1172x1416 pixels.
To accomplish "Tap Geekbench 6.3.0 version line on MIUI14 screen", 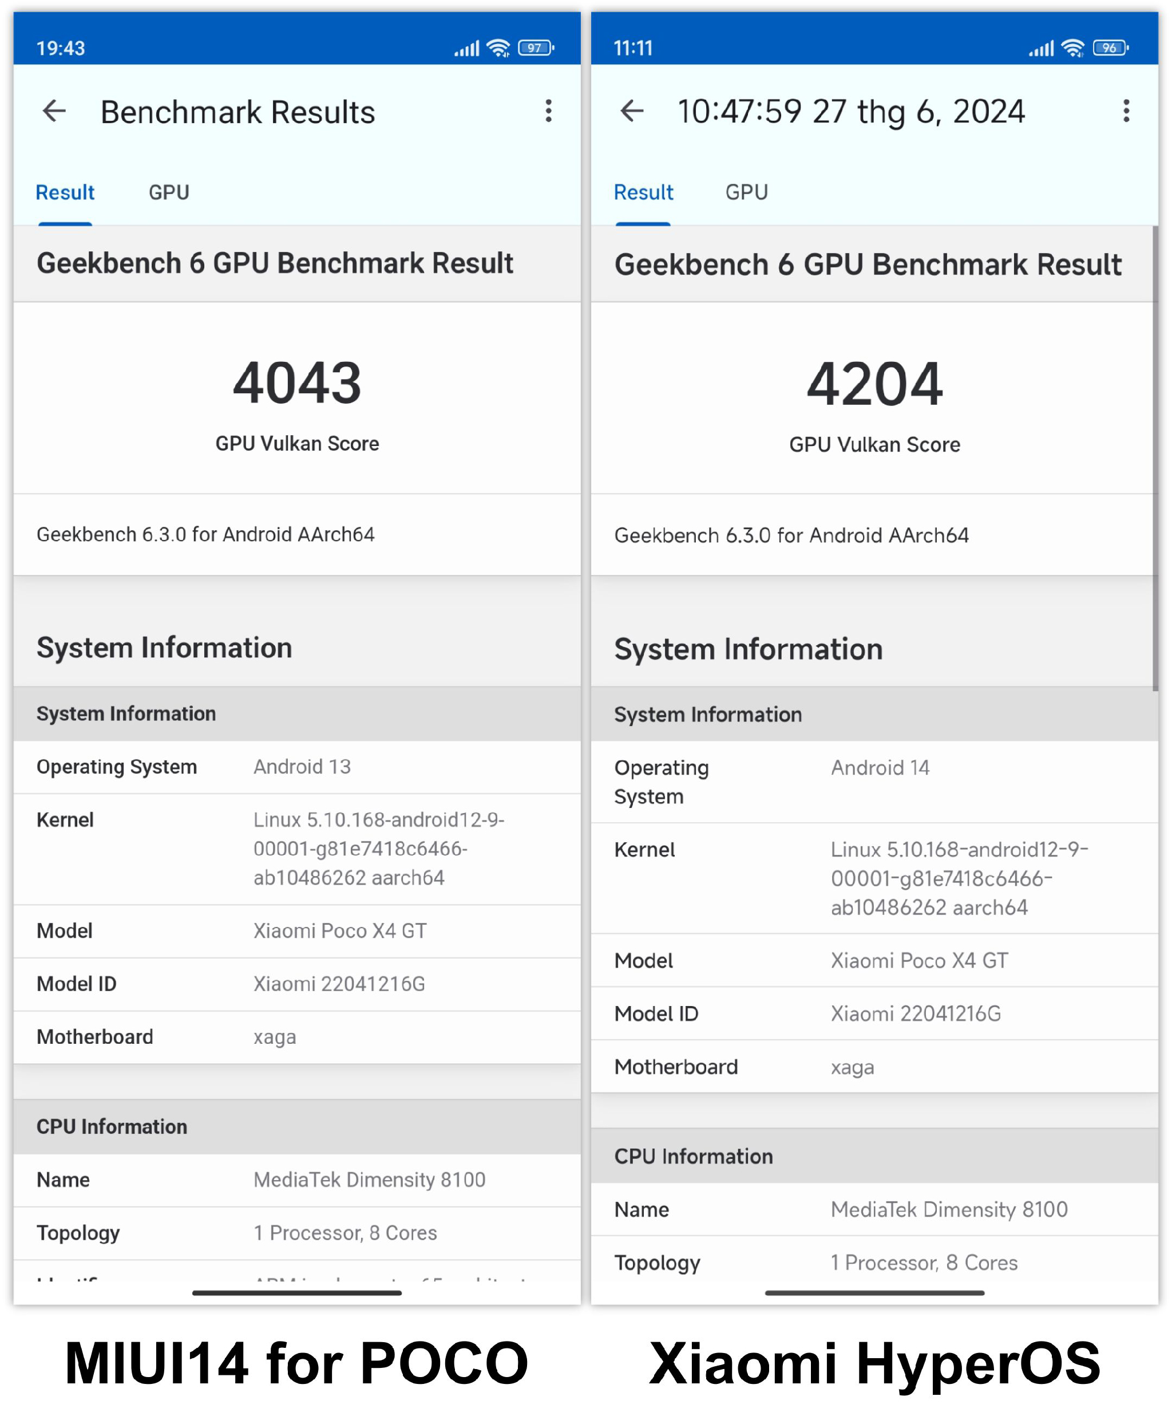I will pyautogui.click(x=205, y=535).
